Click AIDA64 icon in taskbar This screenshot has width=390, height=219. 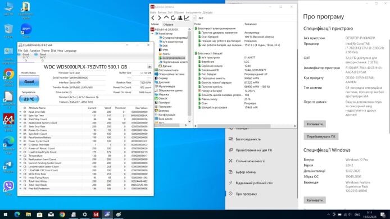click(x=96, y=215)
